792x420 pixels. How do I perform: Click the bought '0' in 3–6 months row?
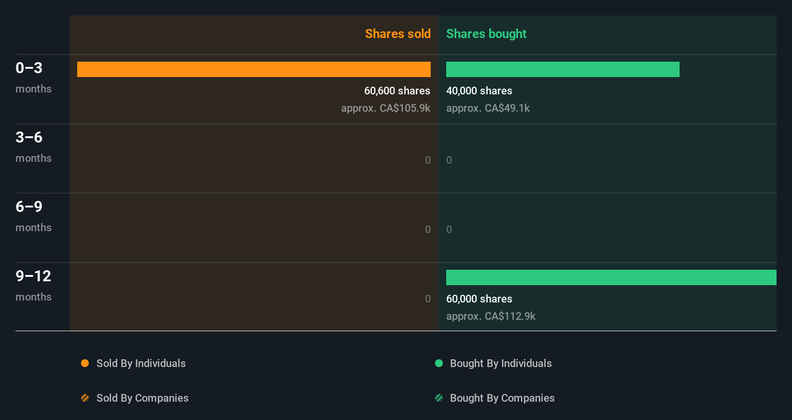coord(449,160)
